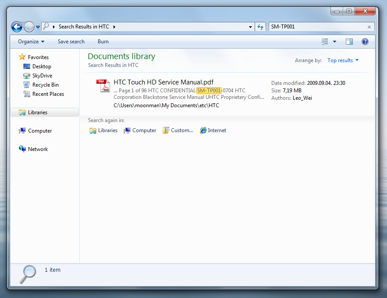The image size is (387, 298).
Task: Click the Computer icon in sidebar
Action: pos(22,131)
